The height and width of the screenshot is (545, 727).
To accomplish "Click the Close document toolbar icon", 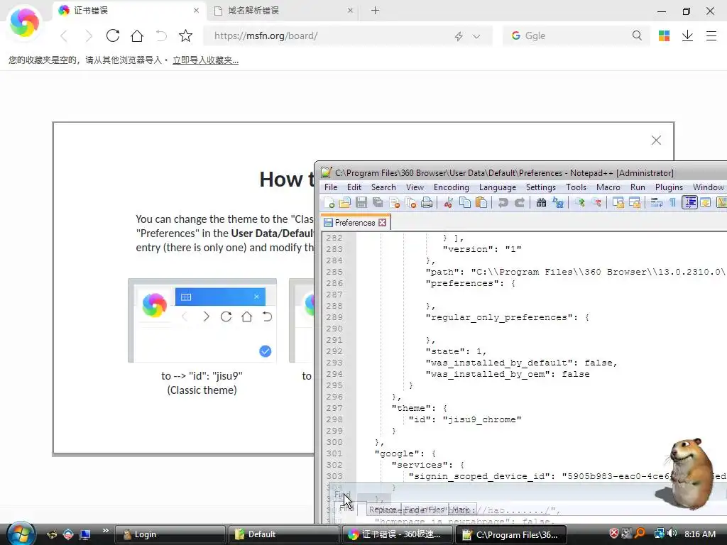I will pos(395,202).
